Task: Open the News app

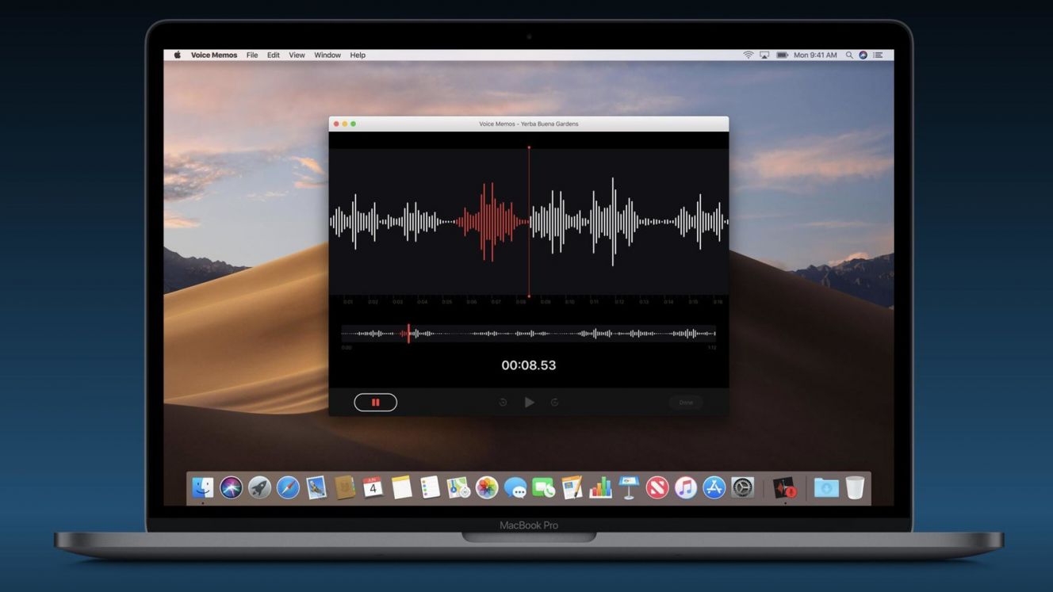Action: tap(657, 487)
